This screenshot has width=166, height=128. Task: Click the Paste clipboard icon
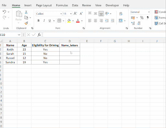point(19,14)
